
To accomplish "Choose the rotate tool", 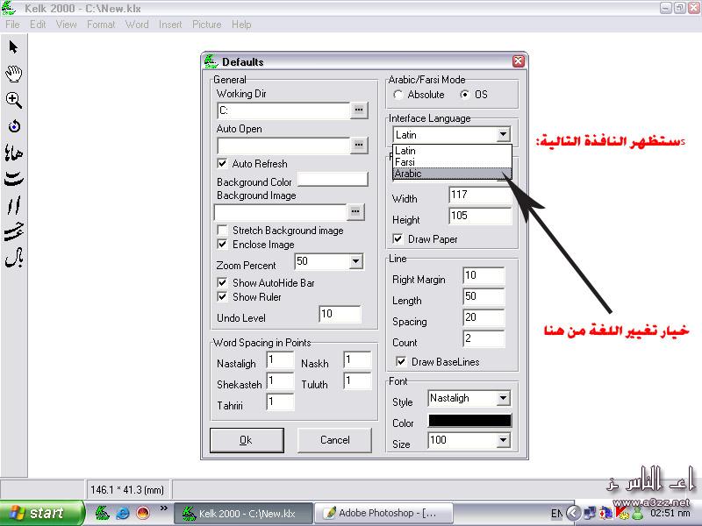I will pyautogui.click(x=14, y=126).
